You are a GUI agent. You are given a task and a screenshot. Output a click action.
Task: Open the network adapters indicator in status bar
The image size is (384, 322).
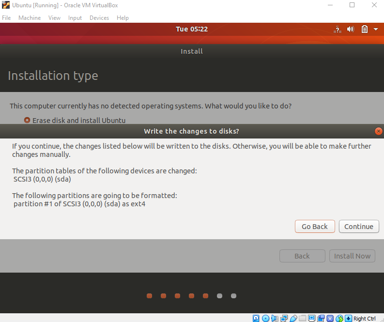coord(284,318)
